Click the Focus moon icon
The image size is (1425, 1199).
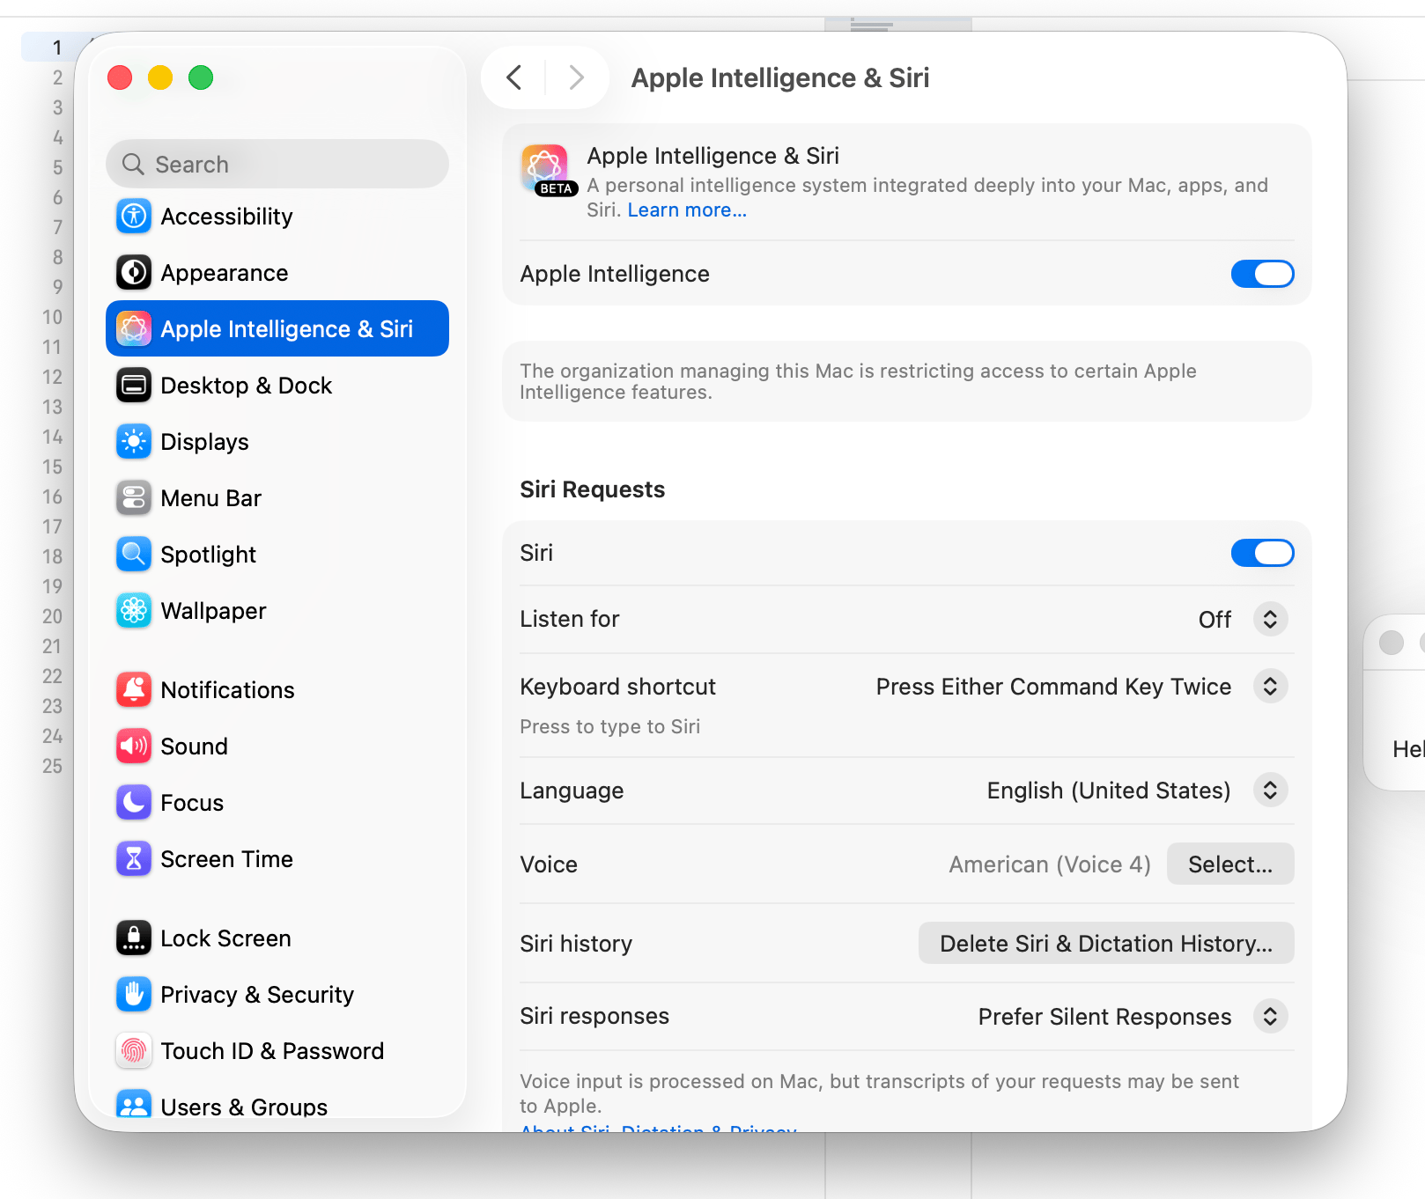pos(134,803)
